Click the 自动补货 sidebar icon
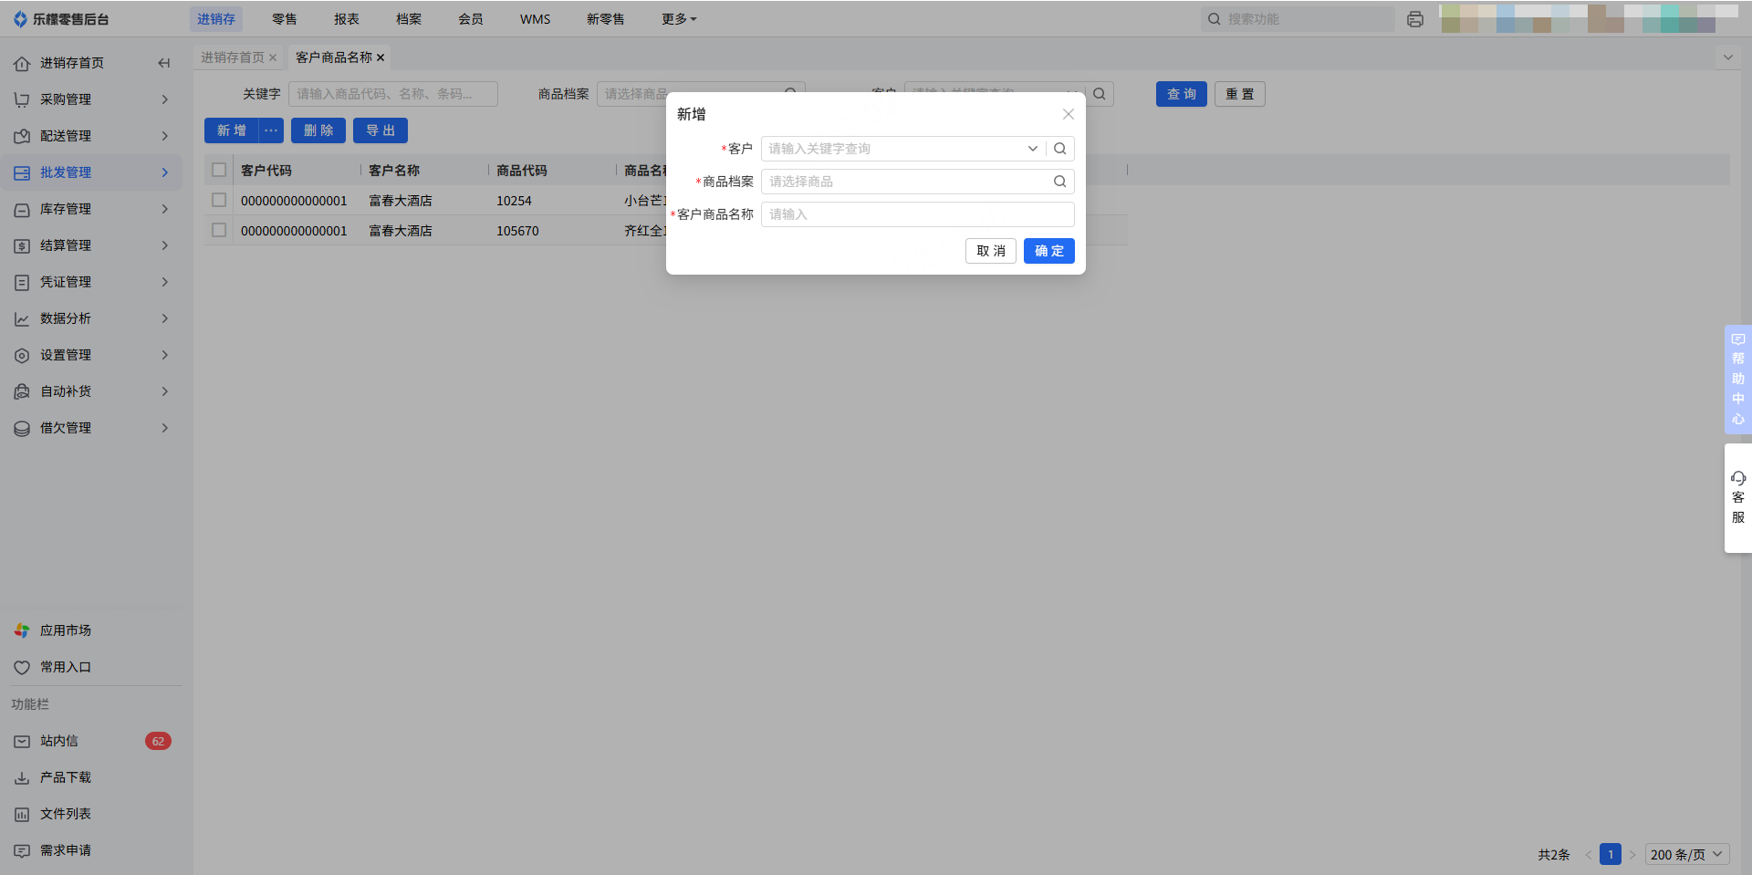The width and height of the screenshot is (1752, 875). [x=22, y=391]
